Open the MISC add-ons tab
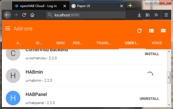Image resolution: width=173 pixels, height=109 pixels. [x=61, y=43]
